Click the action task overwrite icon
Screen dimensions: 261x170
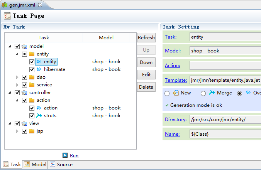pos(39,108)
